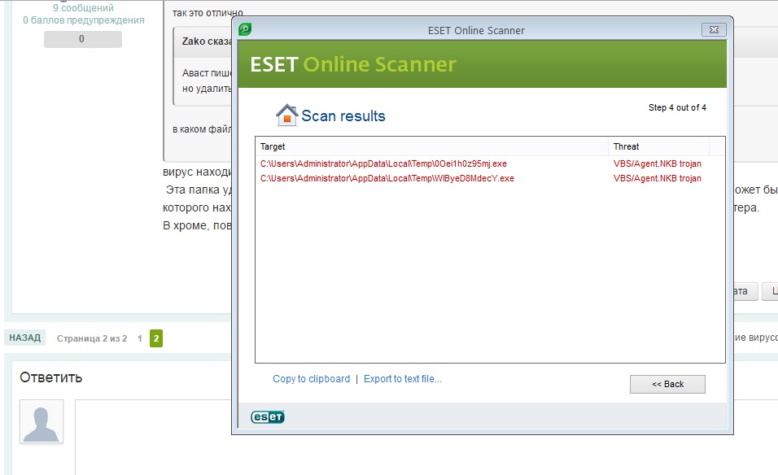Click the Target column header
Viewport: 778px width, 475px height.
431,146
